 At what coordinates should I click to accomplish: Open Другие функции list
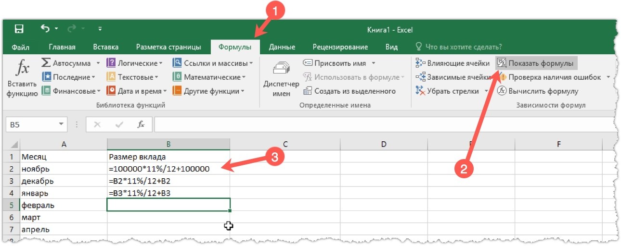click(x=208, y=91)
